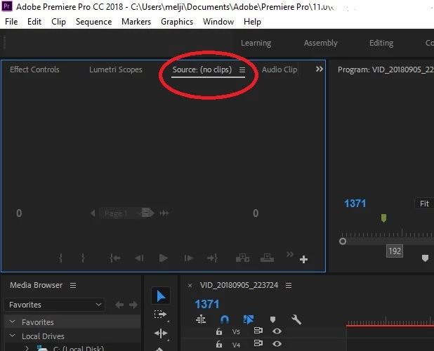Select the Ripple Edit tool
The width and height of the screenshot is (434, 351).
coord(161,333)
